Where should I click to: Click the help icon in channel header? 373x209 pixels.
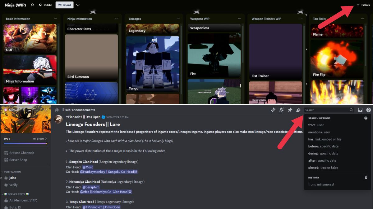pyautogui.click(x=368, y=110)
